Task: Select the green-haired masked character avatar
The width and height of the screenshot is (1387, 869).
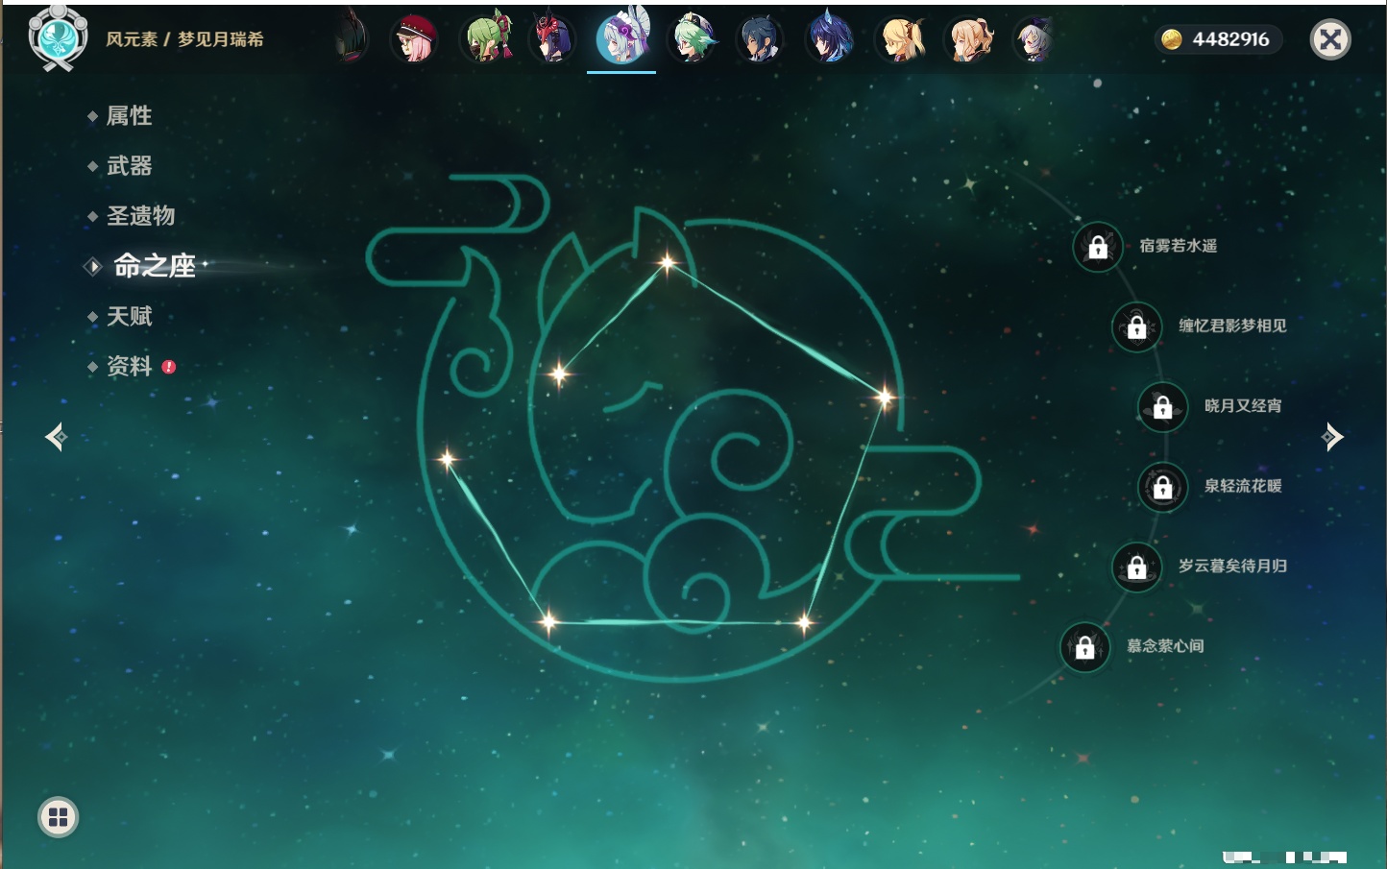Action: tap(486, 39)
